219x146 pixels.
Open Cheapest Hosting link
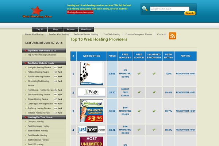pyautogui.click(x=36, y=122)
